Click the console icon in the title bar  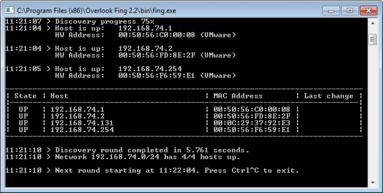[x=10, y=10]
